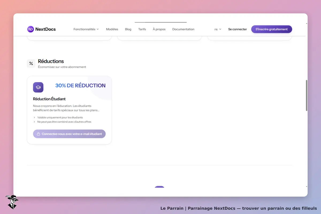The image size is (321, 214).
Task: Click Se connecter
Action: (x=238, y=29)
